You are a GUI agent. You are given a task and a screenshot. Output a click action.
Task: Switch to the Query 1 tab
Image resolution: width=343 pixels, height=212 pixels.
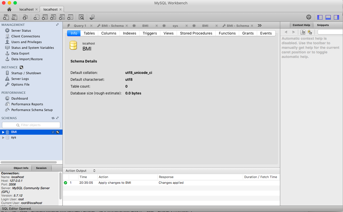[80, 26]
